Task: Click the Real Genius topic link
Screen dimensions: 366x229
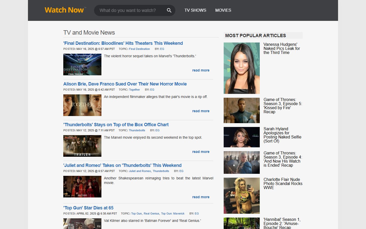Action: tap(151, 213)
